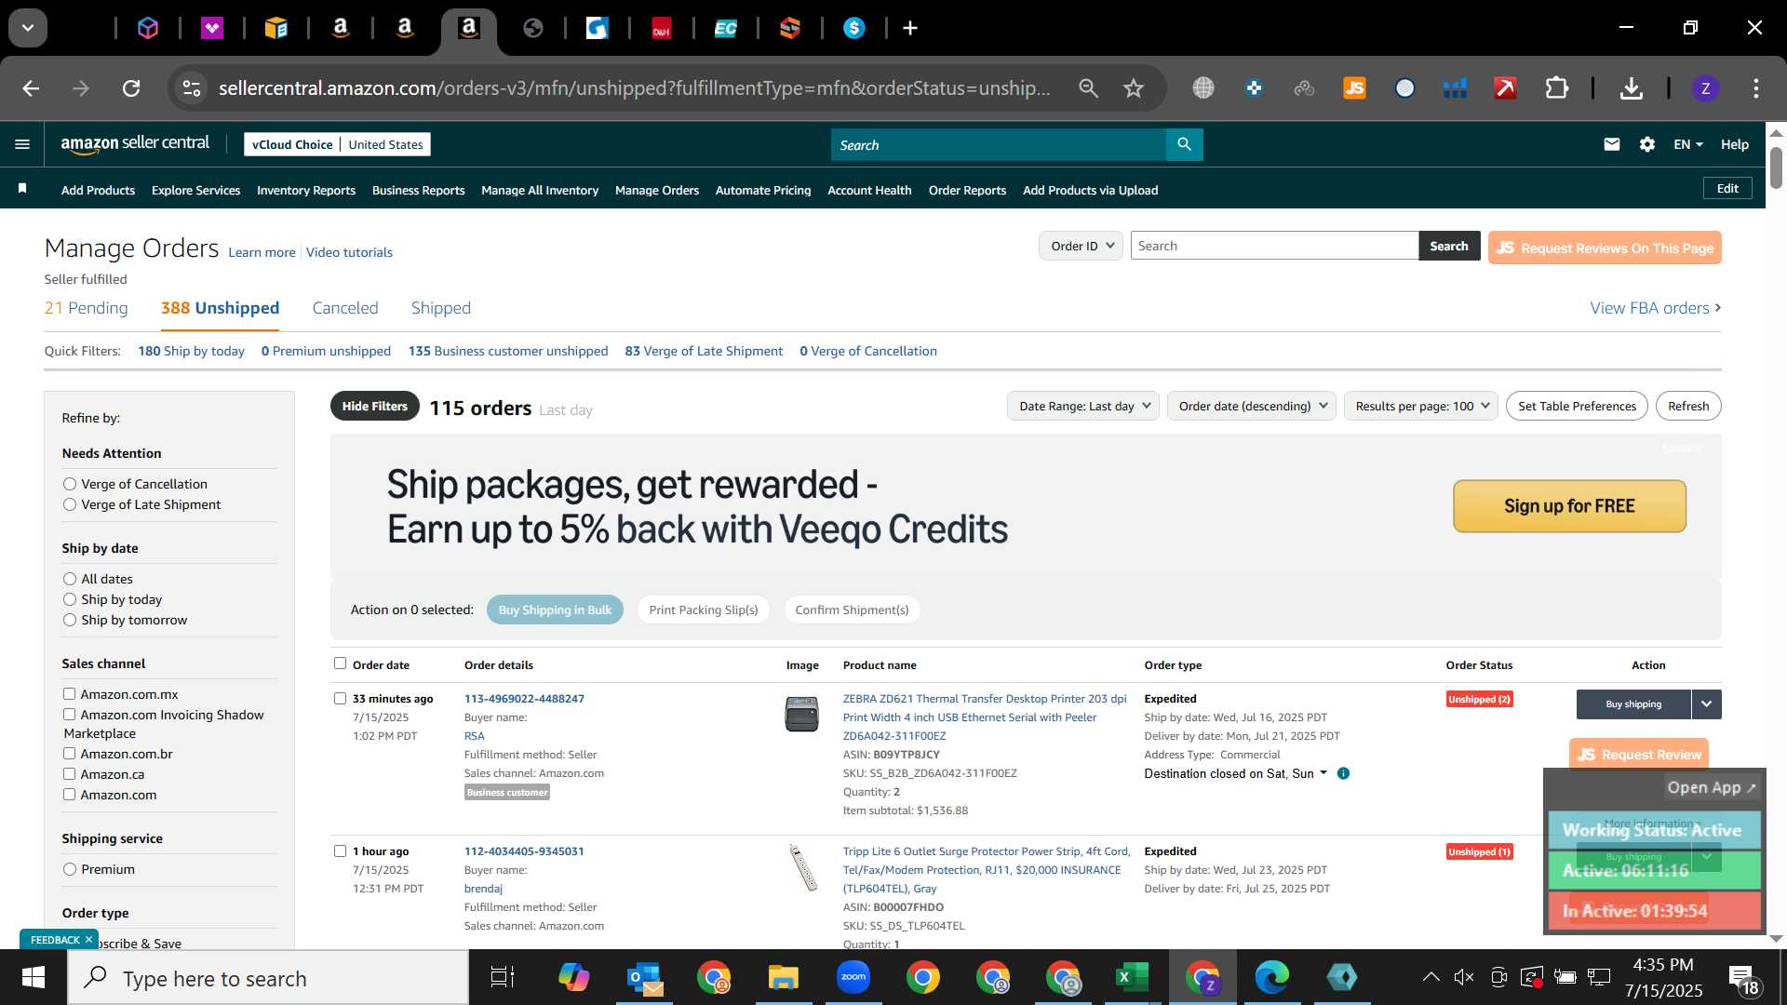The height and width of the screenshot is (1005, 1787).
Task: Open the Chrome three-dot menu
Action: click(1755, 88)
